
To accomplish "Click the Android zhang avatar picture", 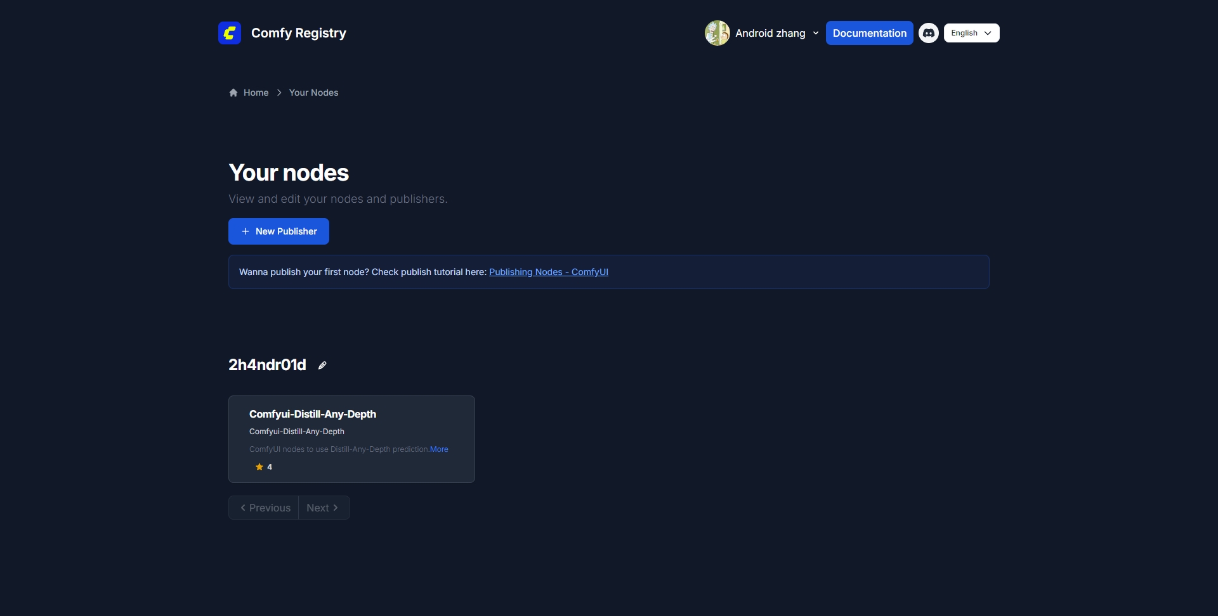I will (x=717, y=33).
